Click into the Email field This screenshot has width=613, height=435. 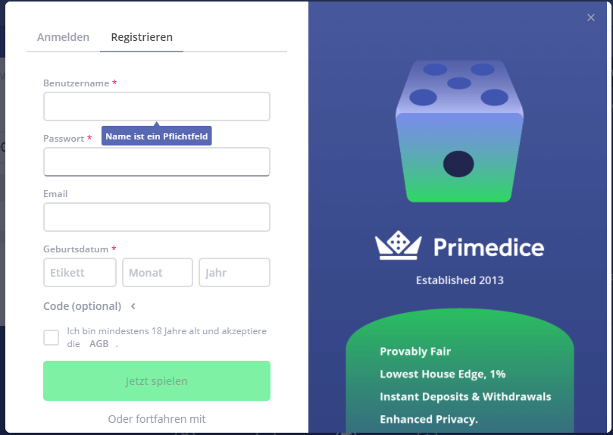[157, 217]
